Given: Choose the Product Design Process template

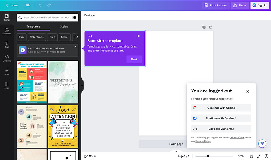Looking at the screenshot, I should (x=32, y=126).
